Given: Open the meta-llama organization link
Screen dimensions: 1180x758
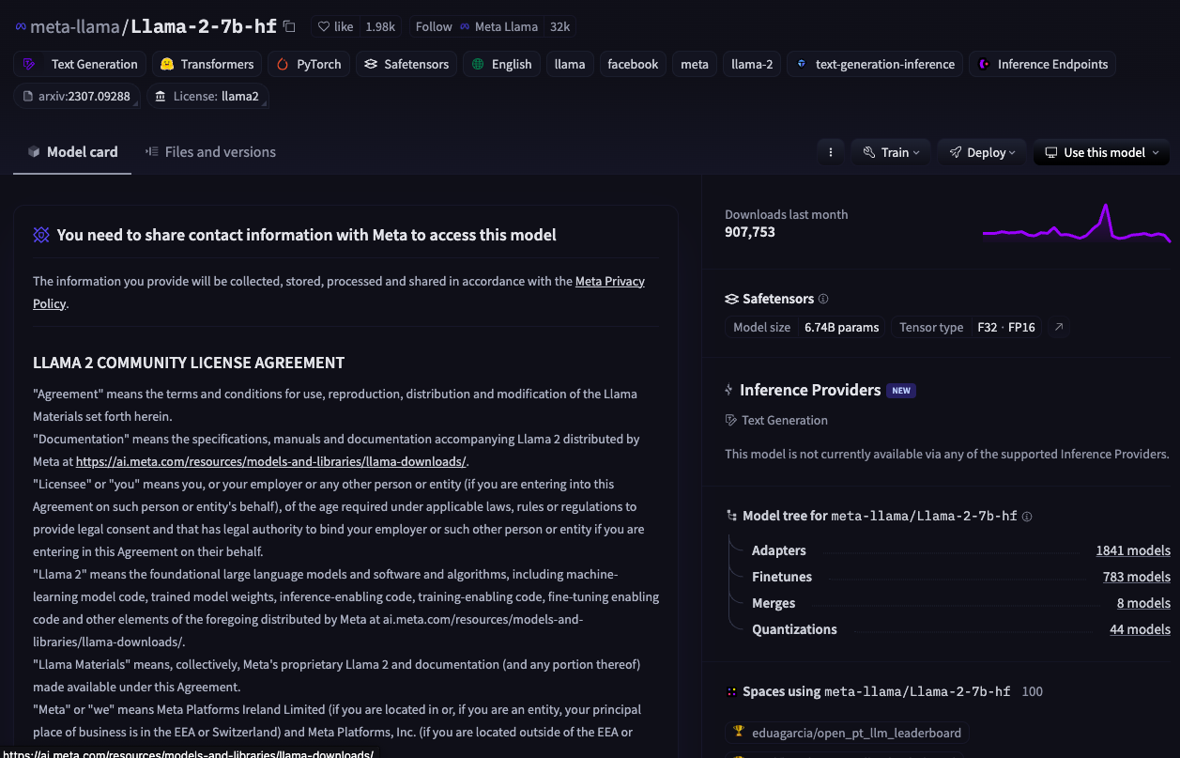Looking at the screenshot, I should click(x=75, y=26).
